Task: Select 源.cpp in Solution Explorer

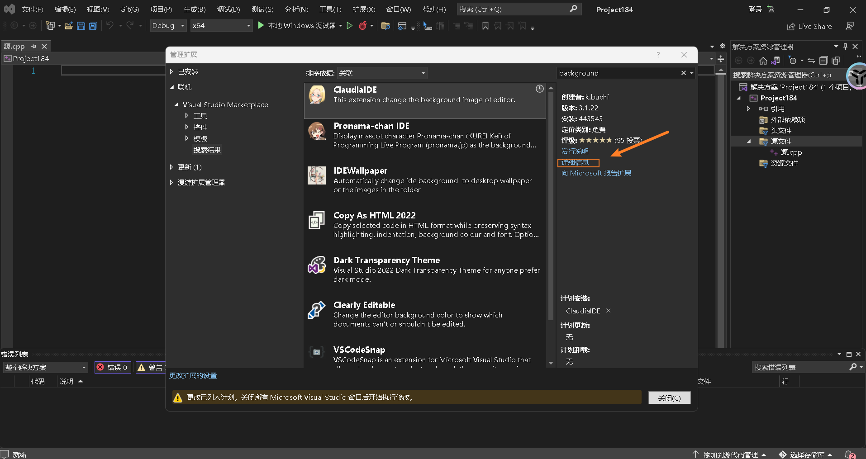Action: coord(791,152)
